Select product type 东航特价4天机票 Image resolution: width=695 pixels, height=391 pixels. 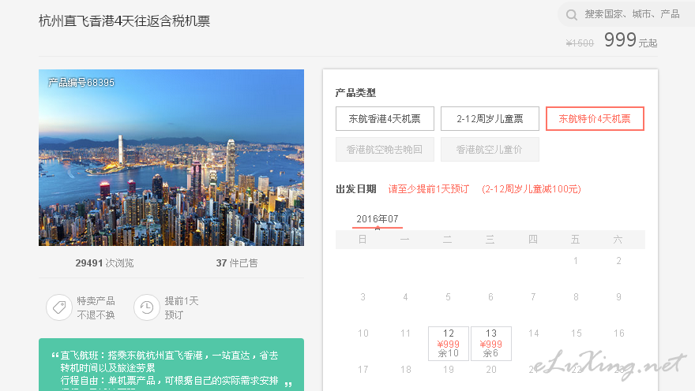[595, 118]
